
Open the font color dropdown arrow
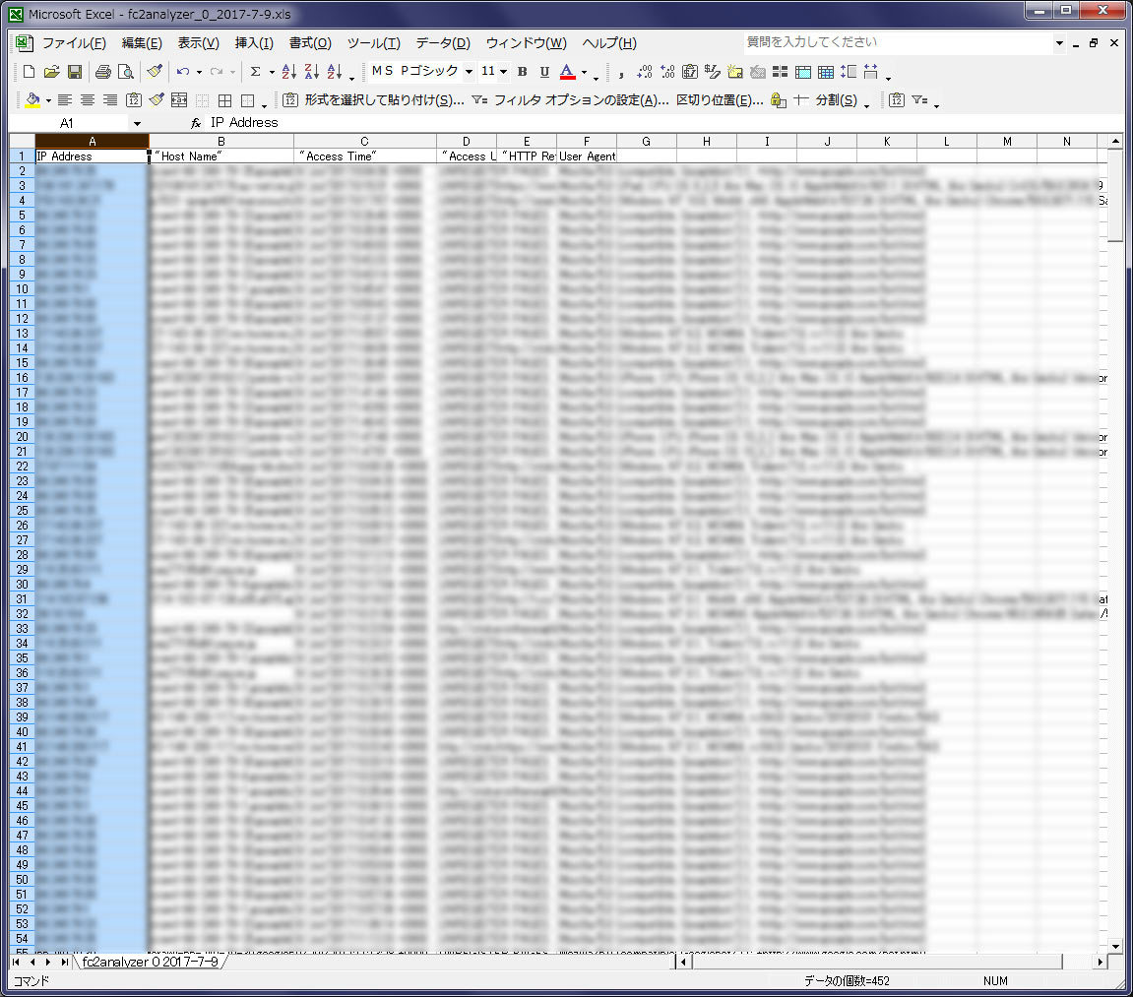(x=584, y=72)
